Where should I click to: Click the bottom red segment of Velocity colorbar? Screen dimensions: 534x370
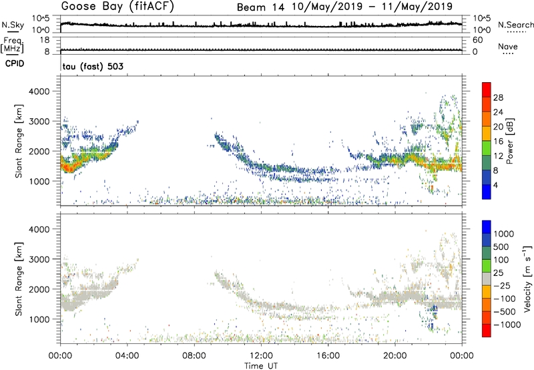pos(487,331)
